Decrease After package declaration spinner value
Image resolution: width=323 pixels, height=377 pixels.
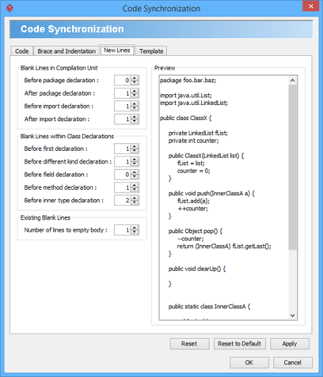[x=135, y=96]
